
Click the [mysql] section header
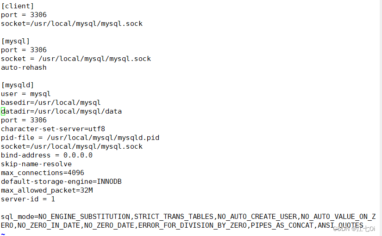(x=15, y=41)
